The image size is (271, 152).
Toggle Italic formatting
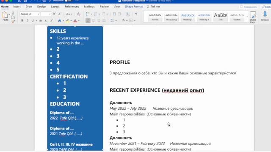point(27,21)
